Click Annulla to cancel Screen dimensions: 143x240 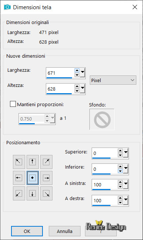pos(65,231)
